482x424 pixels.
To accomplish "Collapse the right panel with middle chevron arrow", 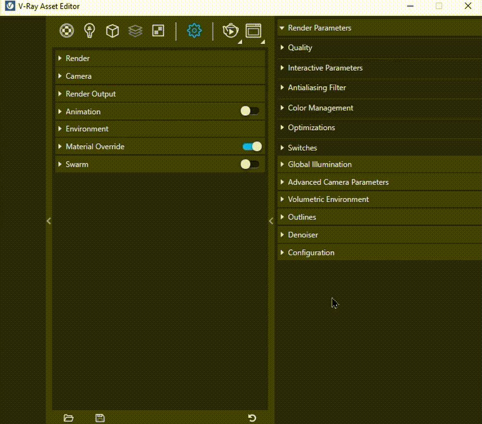I will coord(271,221).
